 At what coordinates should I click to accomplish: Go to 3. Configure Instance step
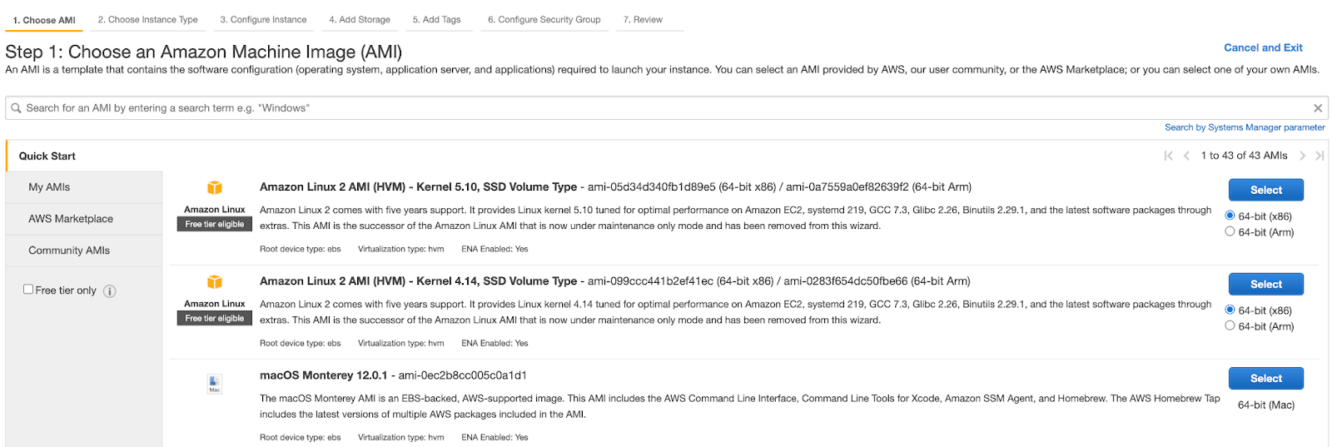point(263,20)
